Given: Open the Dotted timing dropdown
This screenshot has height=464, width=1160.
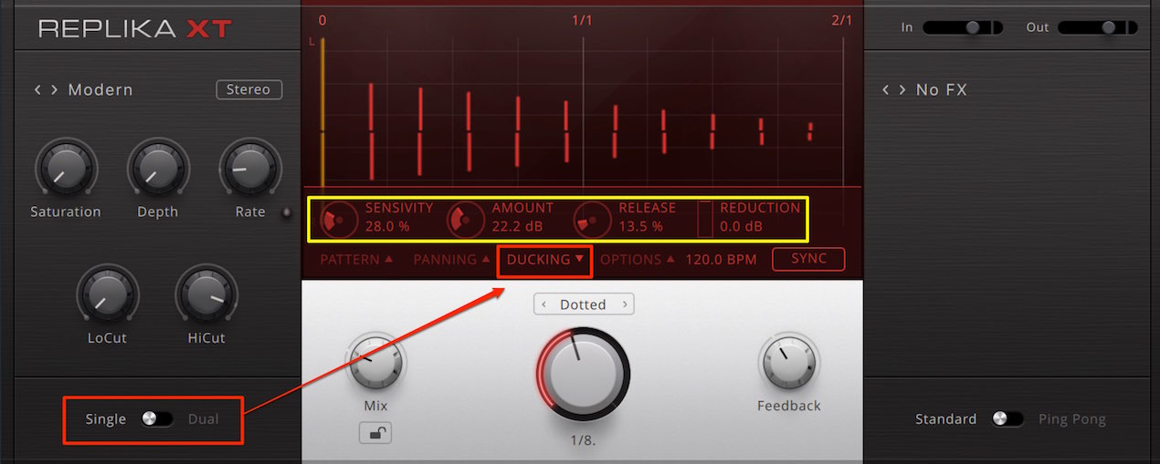Looking at the screenshot, I should (x=584, y=304).
